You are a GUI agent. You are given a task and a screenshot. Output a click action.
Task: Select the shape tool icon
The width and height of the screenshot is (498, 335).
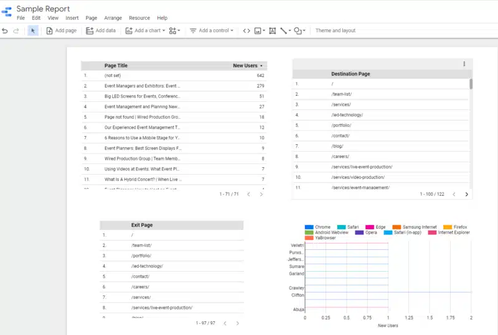[299, 30]
